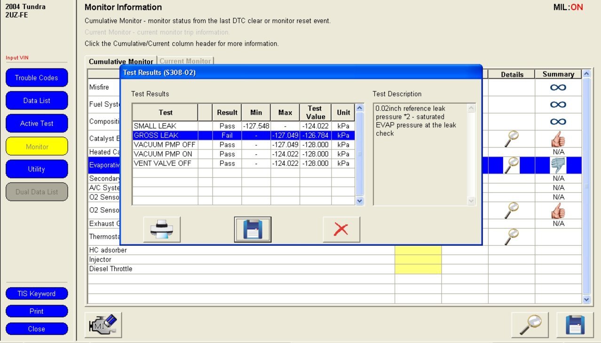The width and height of the screenshot is (601, 343).
Task: Click Test Description scrollbar down arrow
Action: tap(472, 201)
